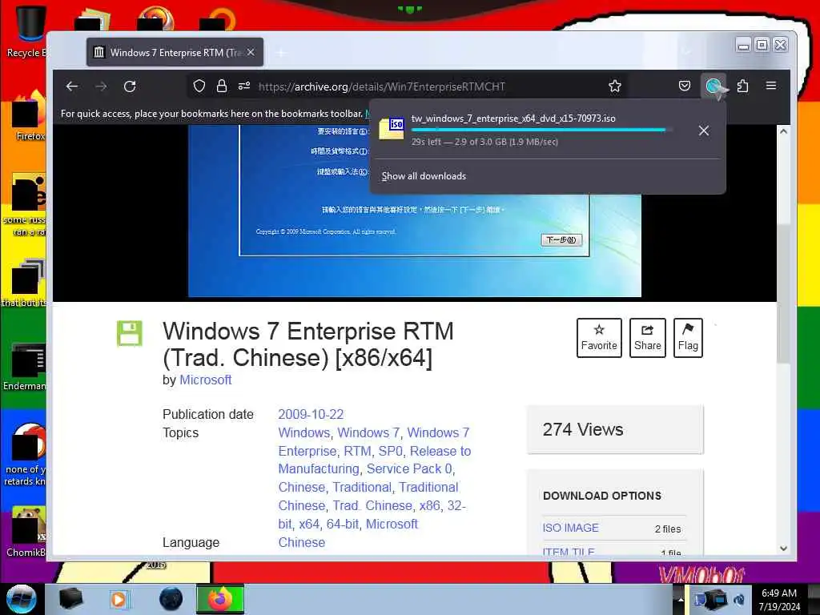This screenshot has height=615, width=820.
Task: Close the Windows 7 Enterprise RTM tab
Action: 251,52
